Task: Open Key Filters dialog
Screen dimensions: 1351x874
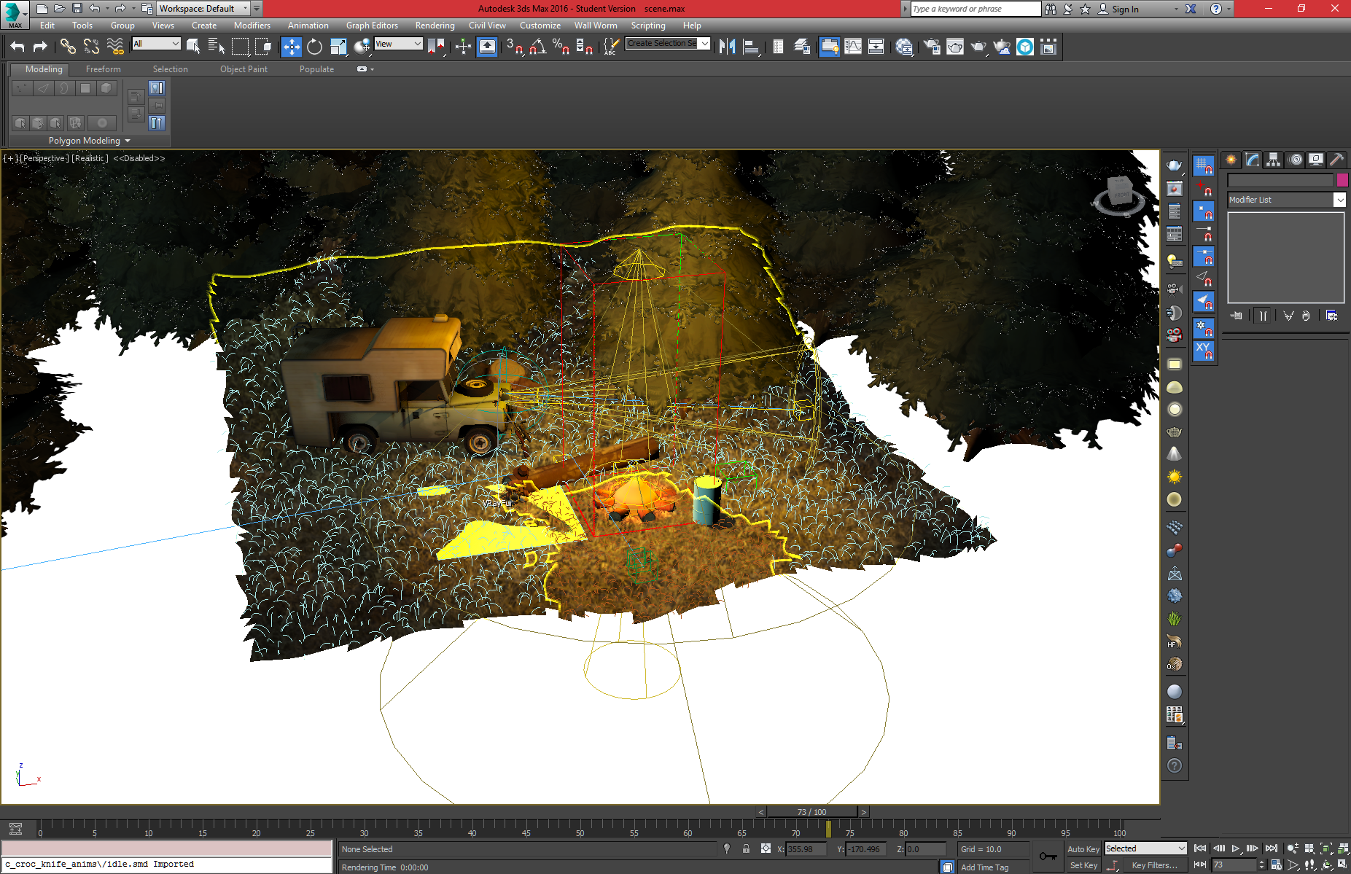Action: point(1155,865)
